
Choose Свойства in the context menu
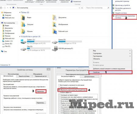[x=111, y=72]
